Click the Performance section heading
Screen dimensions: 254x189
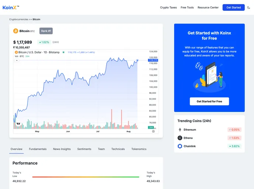(25, 163)
